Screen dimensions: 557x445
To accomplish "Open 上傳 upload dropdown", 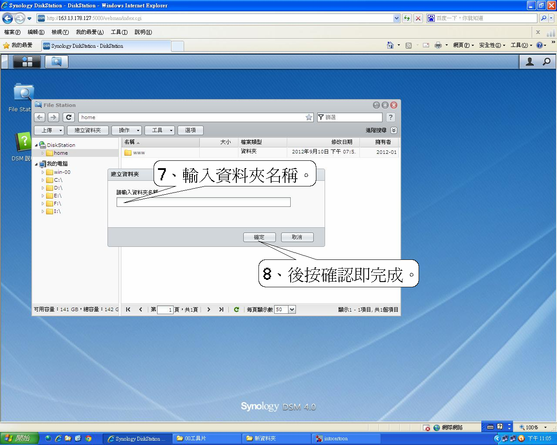I will tap(49, 130).
